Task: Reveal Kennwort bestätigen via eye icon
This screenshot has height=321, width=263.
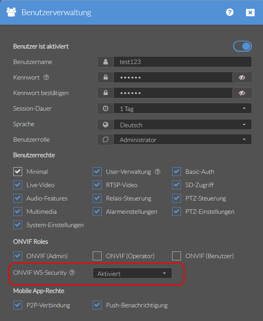Action: click(242, 93)
